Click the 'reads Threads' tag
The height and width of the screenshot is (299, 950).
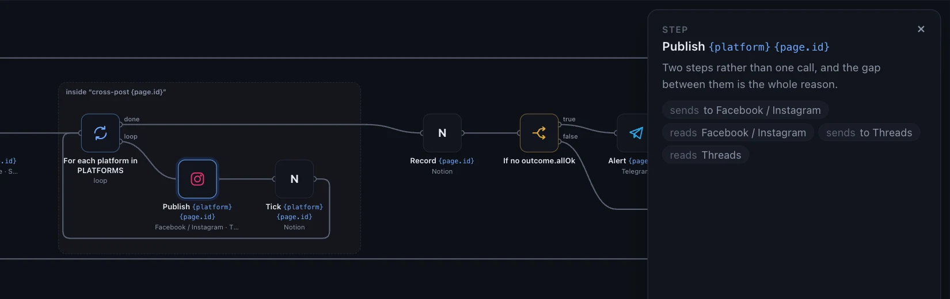point(705,155)
